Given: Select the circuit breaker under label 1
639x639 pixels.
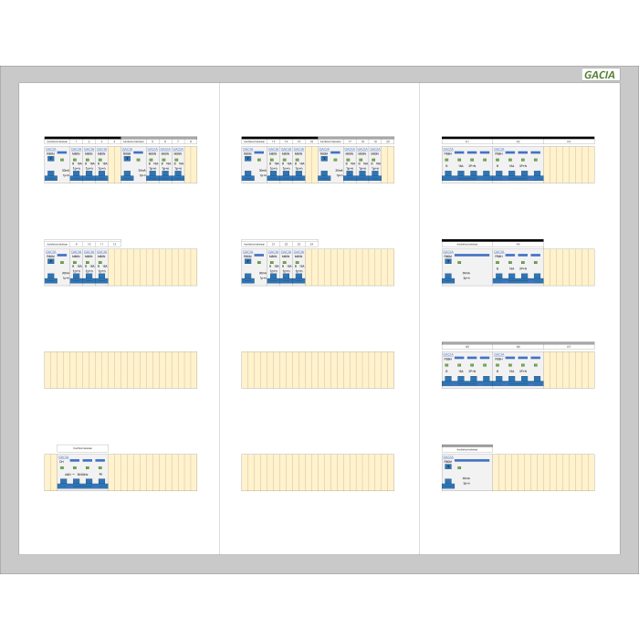Looking at the screenshot, I should point(77,165).
